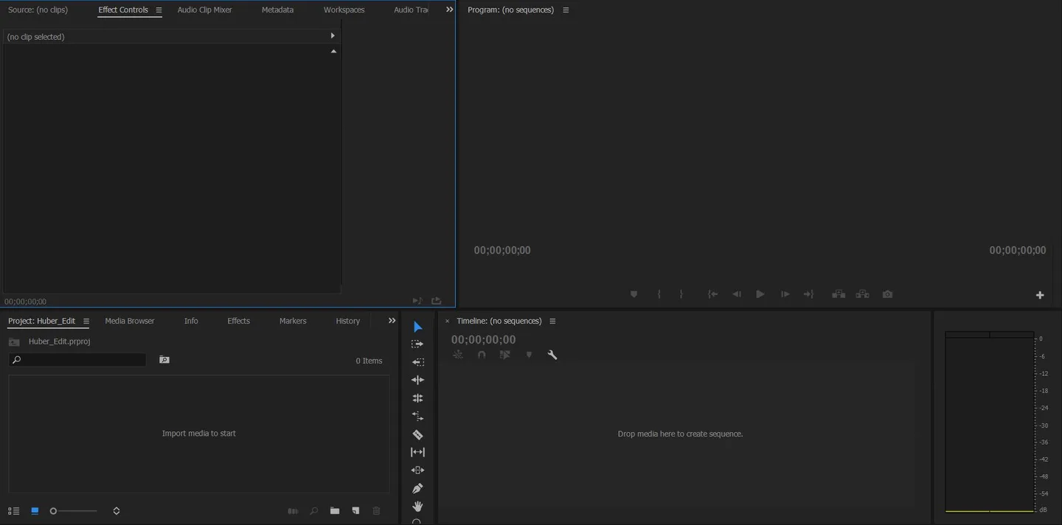Select the Slip tool

pyautogui.click(x=417, y=452)
